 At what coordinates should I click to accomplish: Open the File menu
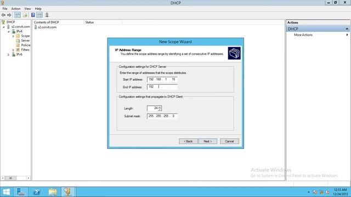[x=5, y=9]
